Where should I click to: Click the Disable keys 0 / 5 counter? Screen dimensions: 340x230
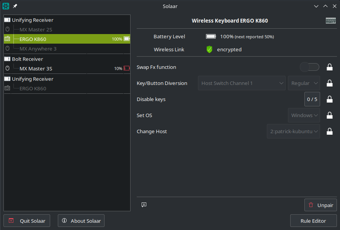point(312,100)
